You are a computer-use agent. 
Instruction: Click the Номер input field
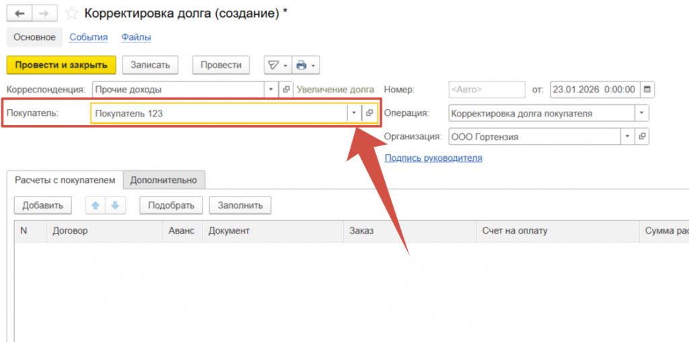pos(486,89)
